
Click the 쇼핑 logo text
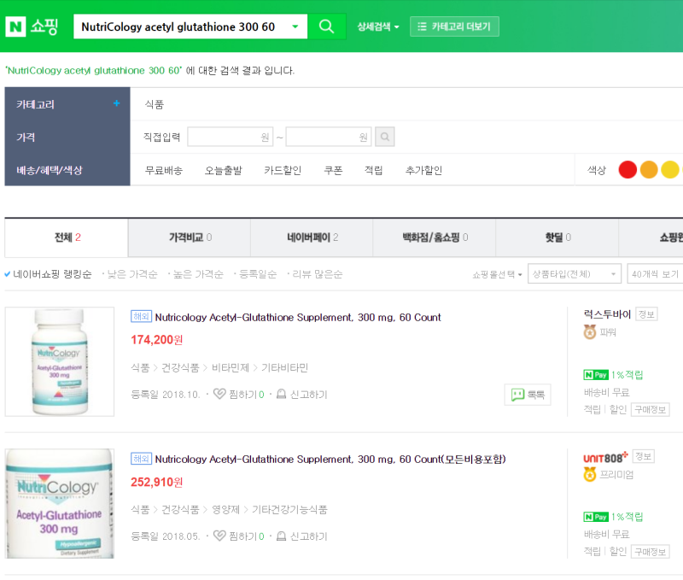tap(44, 26)
